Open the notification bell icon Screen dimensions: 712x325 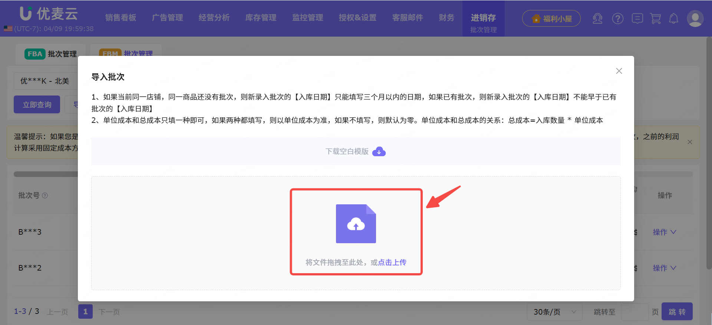click(x=673, y=19)
